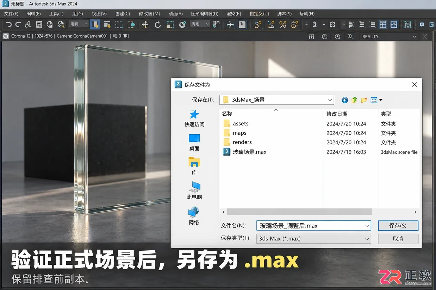Click the manipulate/pivot toggle icon with crosshair
Screen dimensions: 436x290
(230, 24)
